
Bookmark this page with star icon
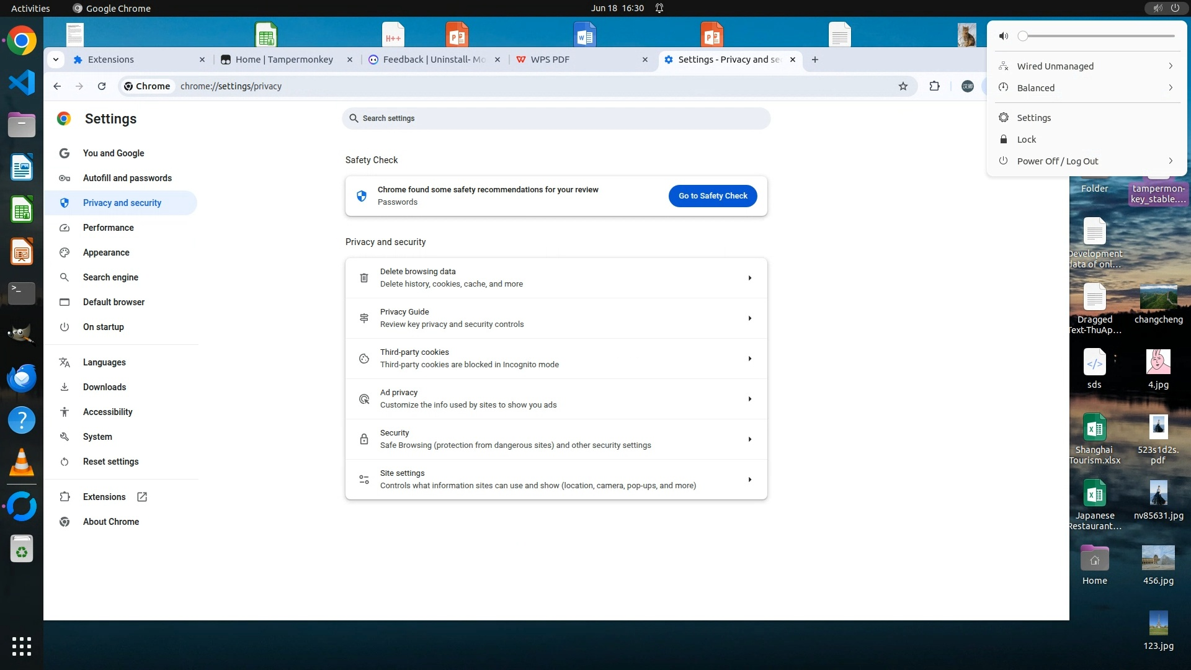(x=903, y=86)
